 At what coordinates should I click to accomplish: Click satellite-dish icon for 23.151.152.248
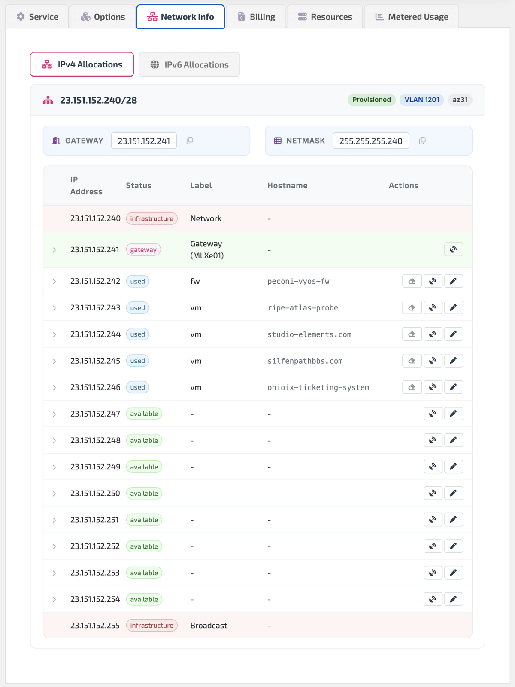point(433,440)
